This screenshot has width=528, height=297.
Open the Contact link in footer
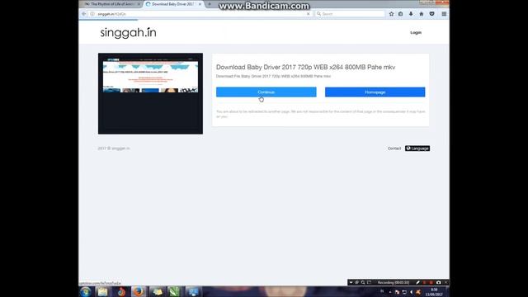(x=394, y=148)
